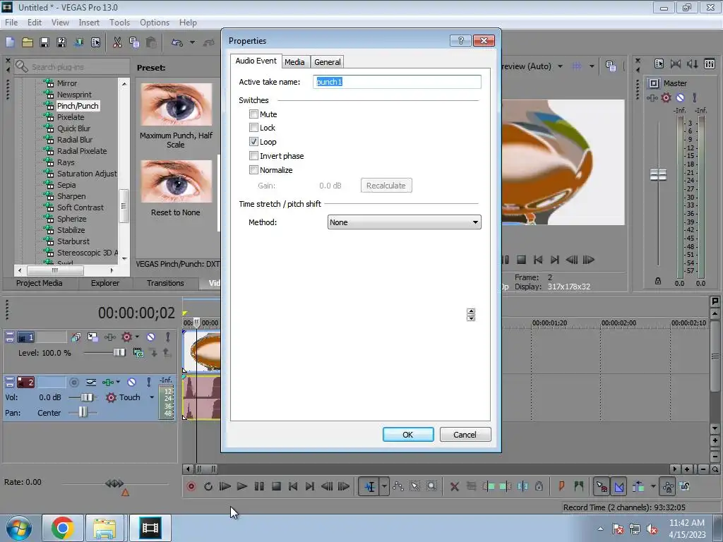This screenshot has width=723, height=542.
Task: Click the Insert Region icon
Action: click(x=578, y=486)
